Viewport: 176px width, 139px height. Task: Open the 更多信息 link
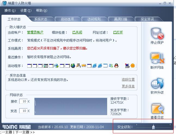point(128,86)
